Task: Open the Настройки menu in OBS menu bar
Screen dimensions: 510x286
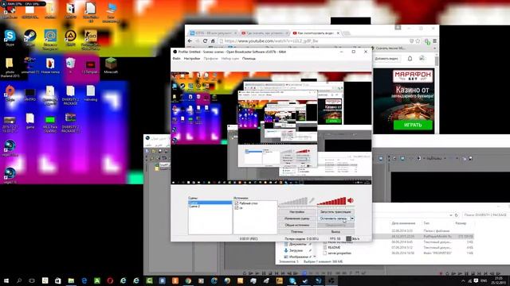Action: click(x=192, y=59)
